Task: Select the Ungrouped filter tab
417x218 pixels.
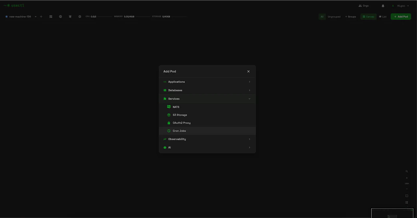Action: [x=334, y=17]
